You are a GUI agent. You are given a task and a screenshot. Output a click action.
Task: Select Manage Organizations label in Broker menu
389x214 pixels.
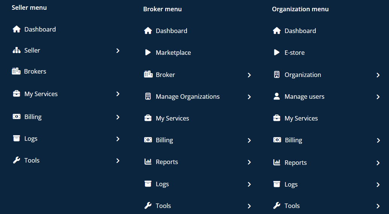(188, 96)
